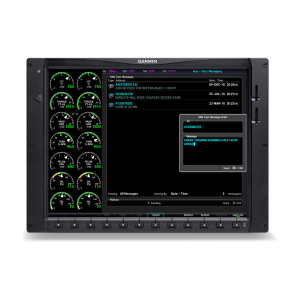Viewport: 300px width, 300px height.
Task: Click the upper slider on right bezel
Action: coord(256,96)
